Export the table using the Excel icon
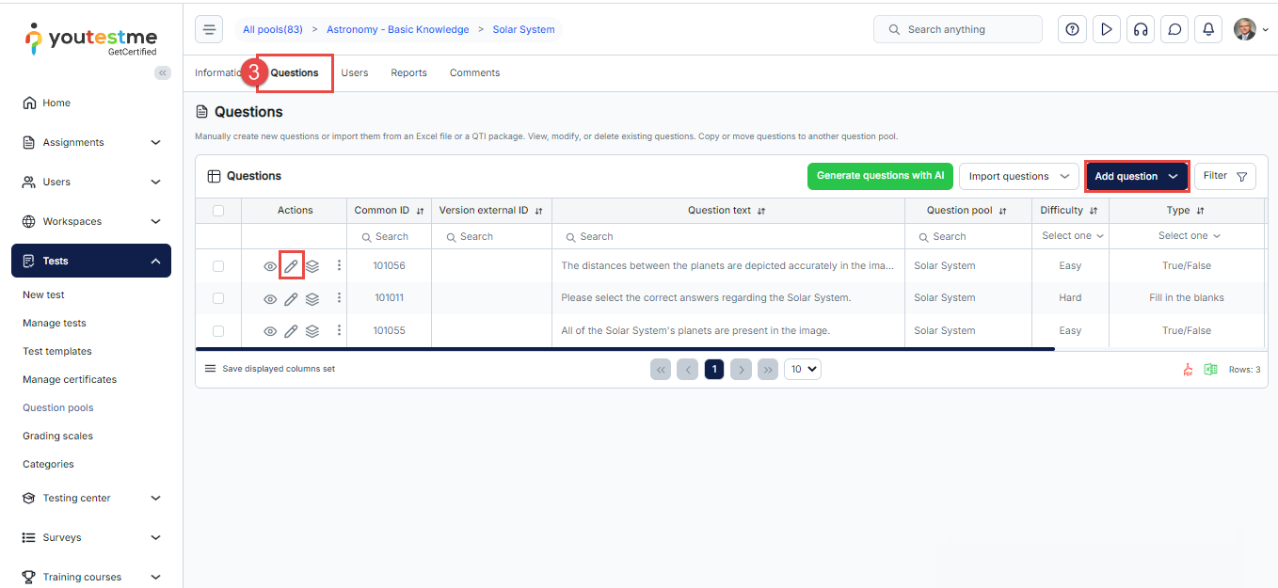Screen dimensions: 1278x588 pyautogui.click(x=1210, y=370)
